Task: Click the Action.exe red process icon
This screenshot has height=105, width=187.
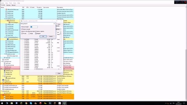Action: [x=3, y=95]
